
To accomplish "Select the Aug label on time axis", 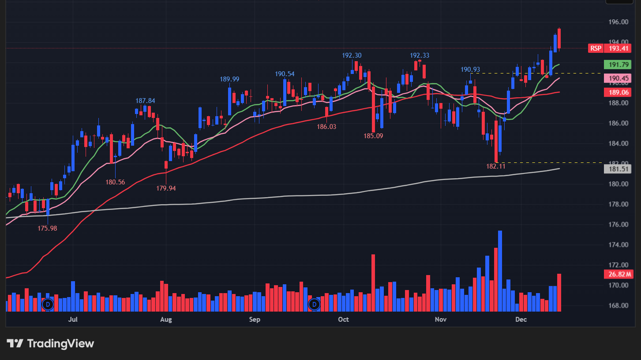I will 166,319.
